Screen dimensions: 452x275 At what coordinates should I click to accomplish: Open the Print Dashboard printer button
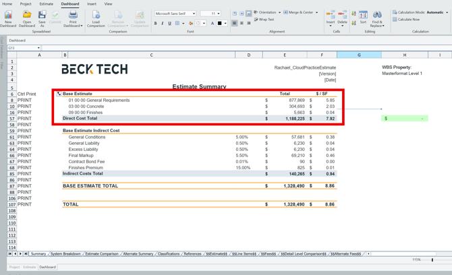pyautogui.click(x=73, y=19)
